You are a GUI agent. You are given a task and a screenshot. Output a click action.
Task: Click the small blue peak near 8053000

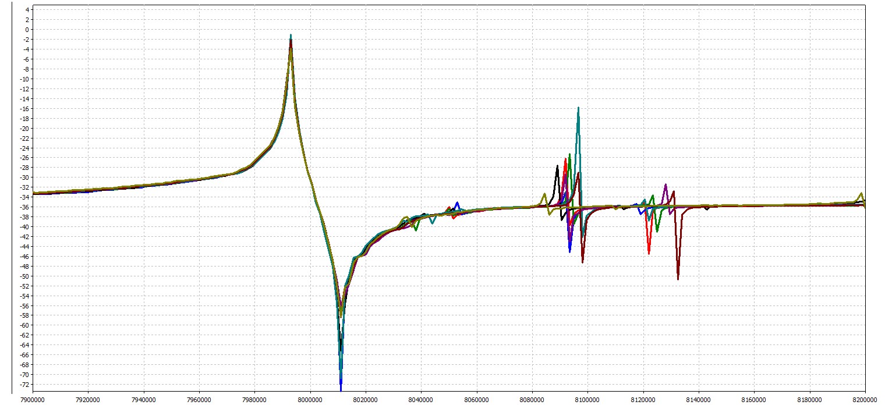457,202
